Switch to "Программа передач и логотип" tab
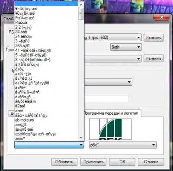This screenshot has height=171, width=173. tap(111, 113)
